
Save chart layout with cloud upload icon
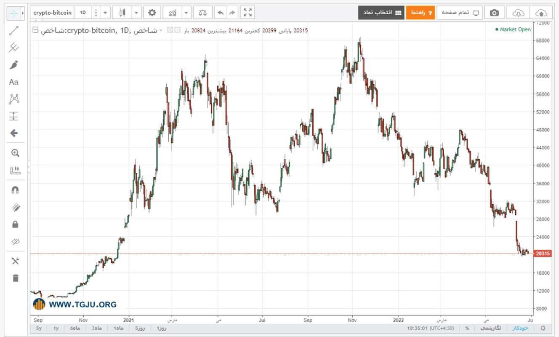[542, 13]
